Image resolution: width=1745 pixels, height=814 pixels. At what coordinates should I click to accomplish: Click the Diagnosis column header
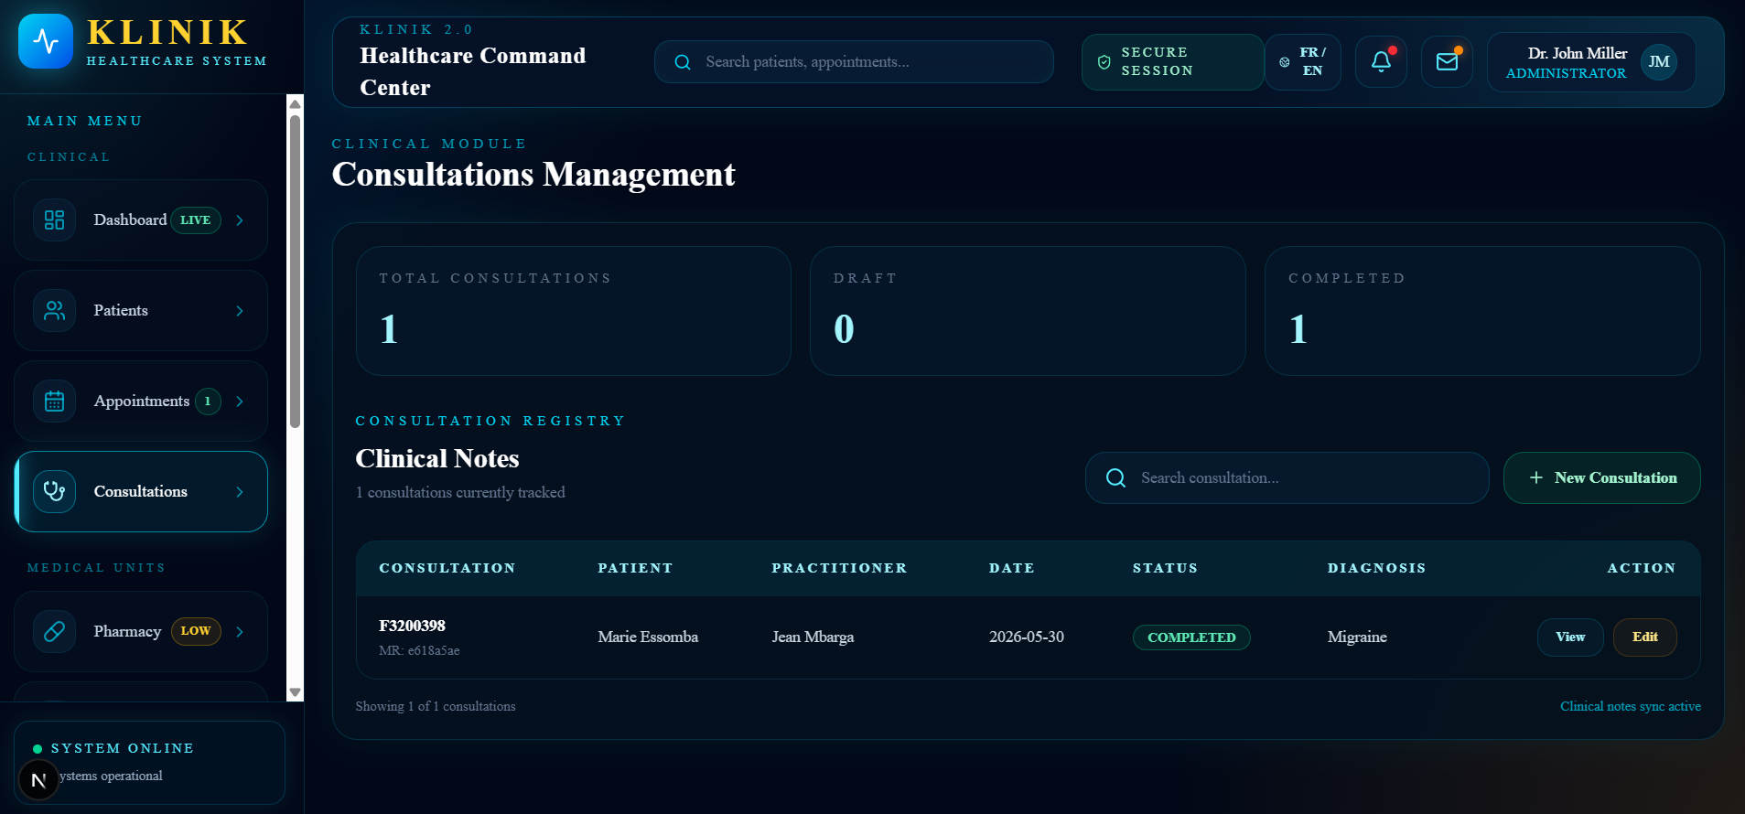(1376, 569)
